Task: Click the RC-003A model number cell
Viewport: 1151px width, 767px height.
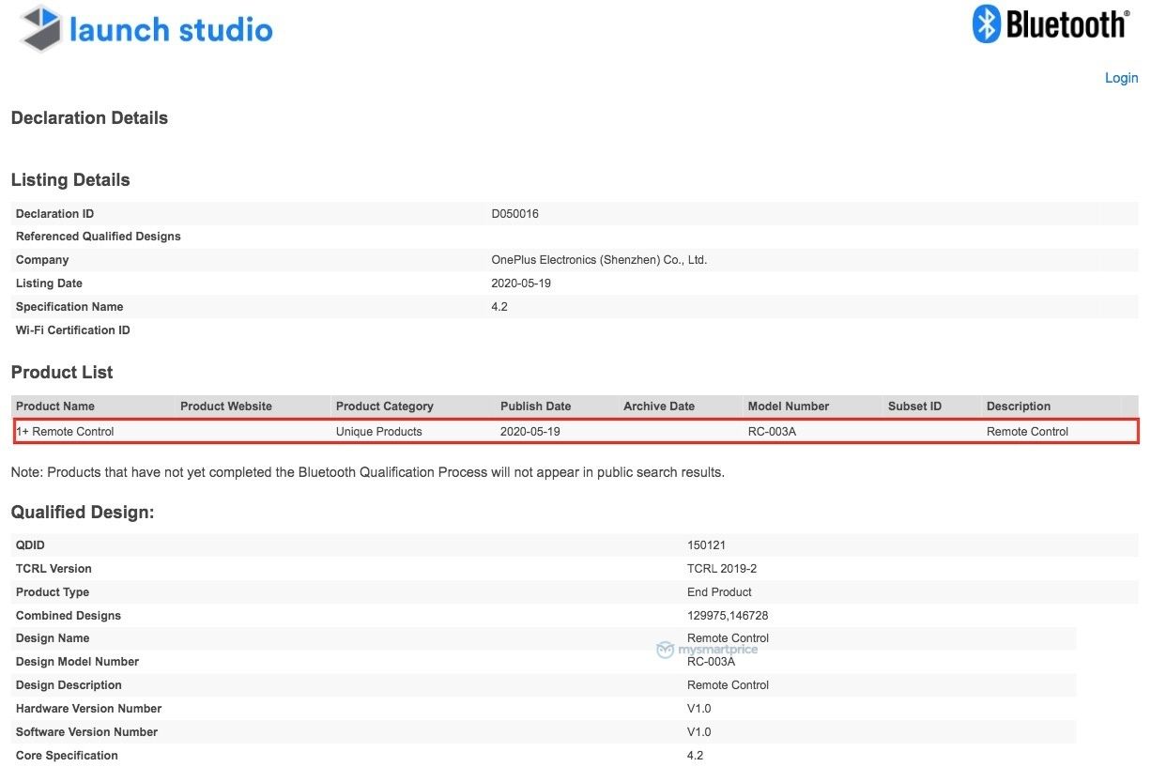Action: [772, 432]
